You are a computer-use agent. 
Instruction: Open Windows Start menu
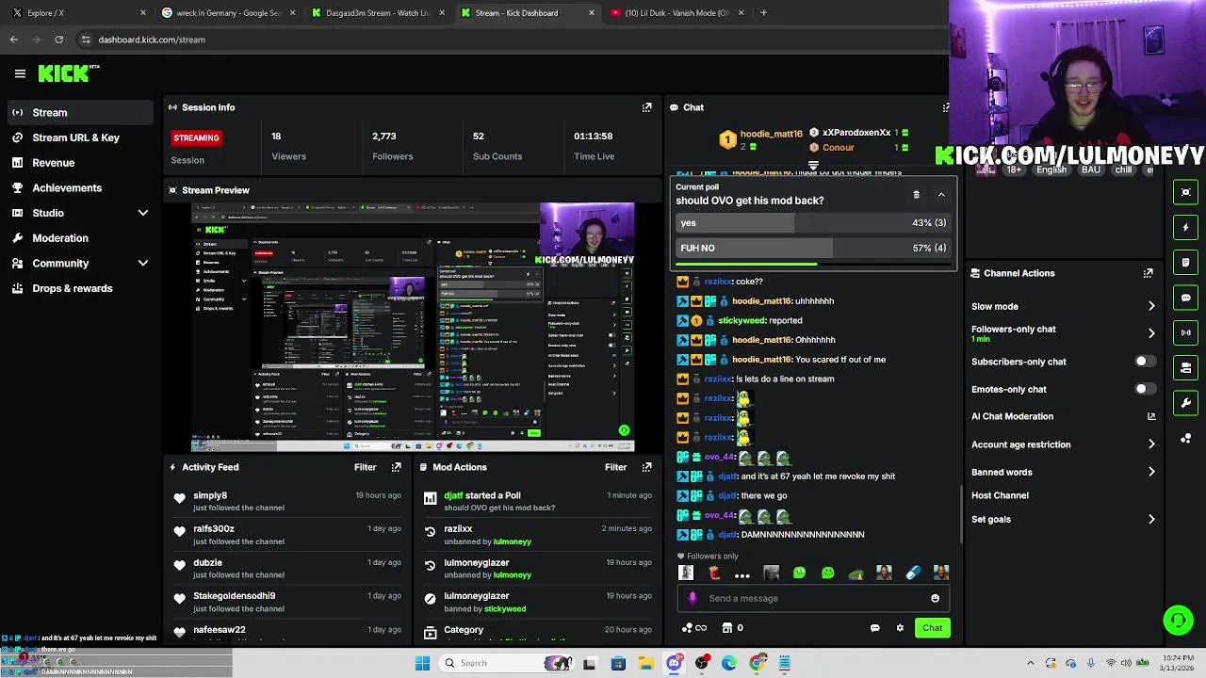coord(422,663)
